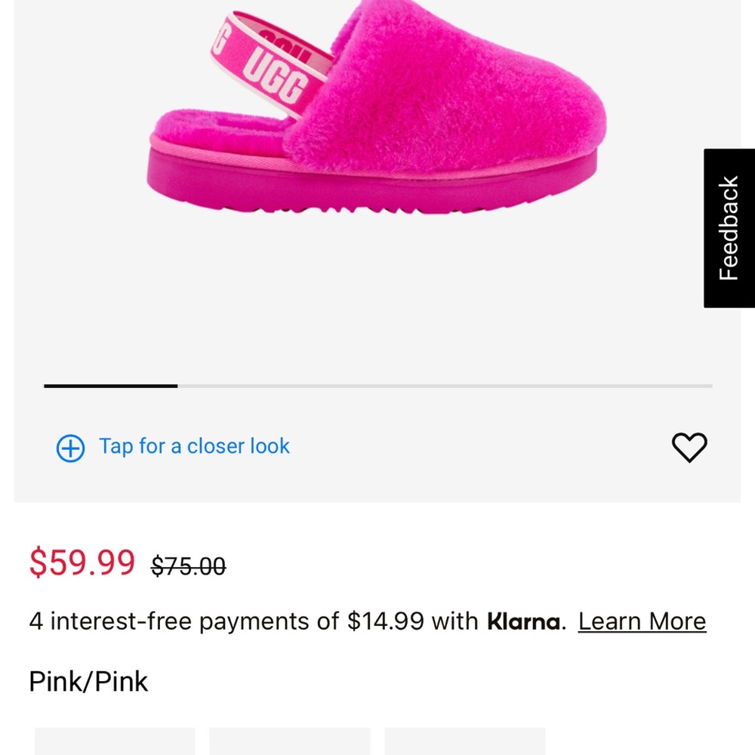Screen dimensions: 755x755
Task: Select the Pink/Pink color name label
Action: click(x=88, y=681)
